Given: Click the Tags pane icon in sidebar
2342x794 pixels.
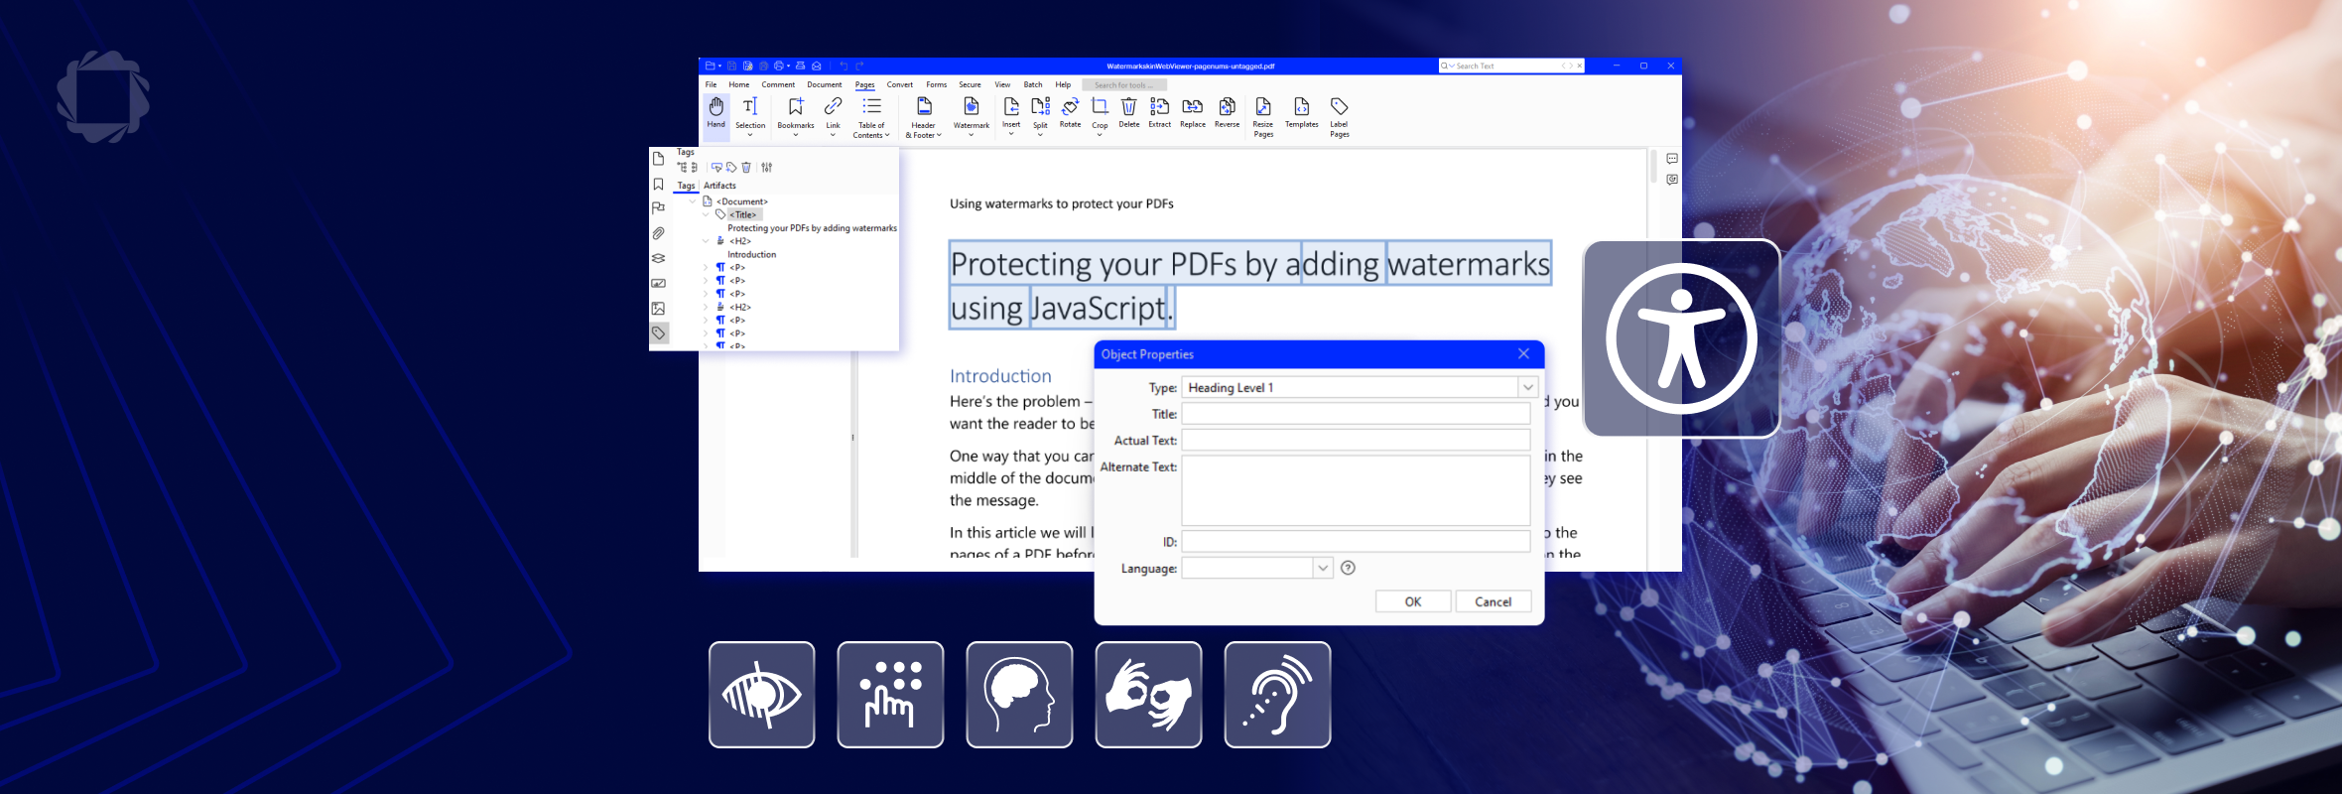Looking at the screenshot, I should (x=658, y=333).
